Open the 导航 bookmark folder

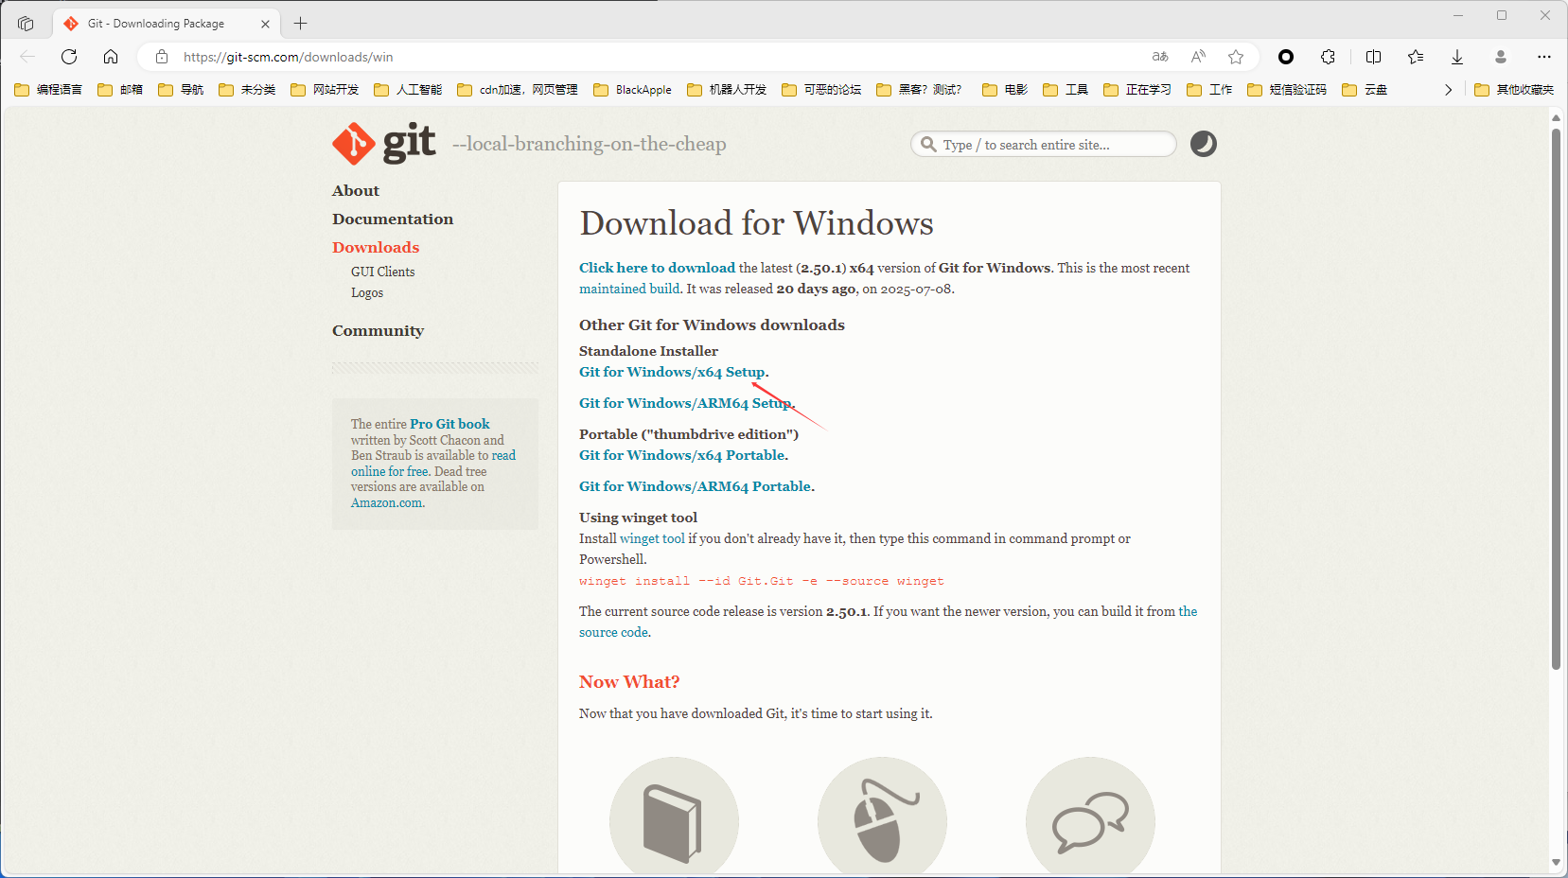coord(181,90)
